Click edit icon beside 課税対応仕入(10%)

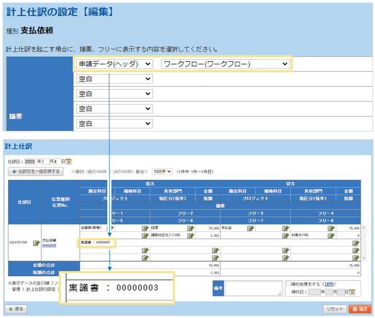coord(190,236)
